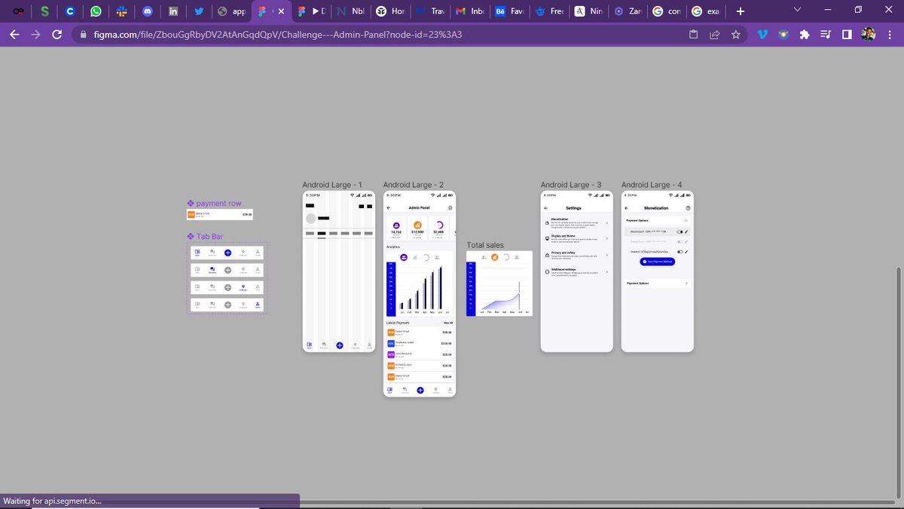The image size is (904, 509).
Task: Click New Payment Method button
Action: pyautogui.click(x=658, y=262)
